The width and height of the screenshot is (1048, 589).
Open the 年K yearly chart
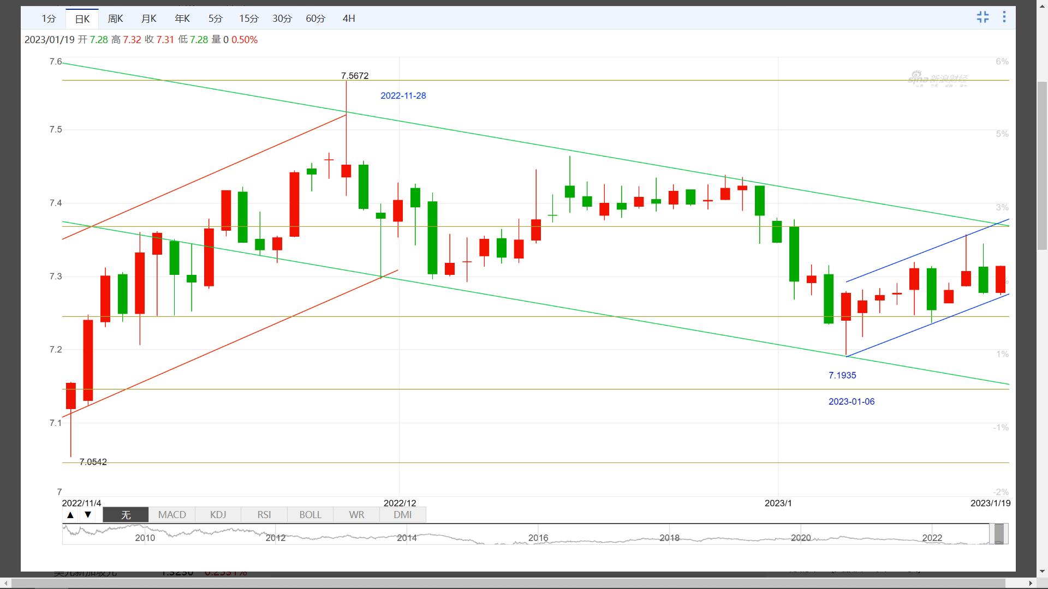tap(182, 19)
